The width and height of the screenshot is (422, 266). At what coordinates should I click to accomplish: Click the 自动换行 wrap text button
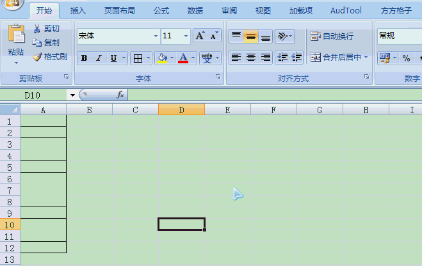(x=332, y=36)
